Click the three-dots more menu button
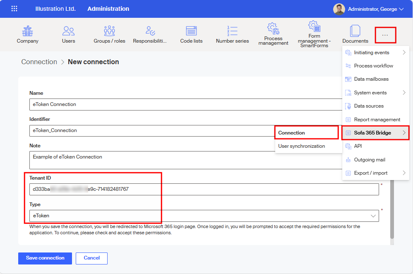Viewport: 413px width, 274px height. (385, 35)
